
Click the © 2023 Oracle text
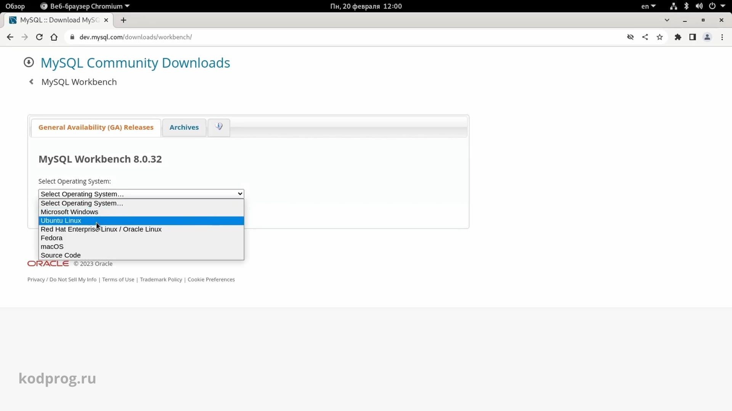point(93,264)
